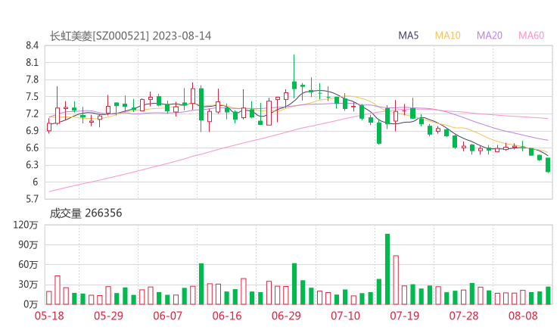The image size is (560, 333).
Task: Click the 8.1 price axis label
Action: (x=32, y=63)
